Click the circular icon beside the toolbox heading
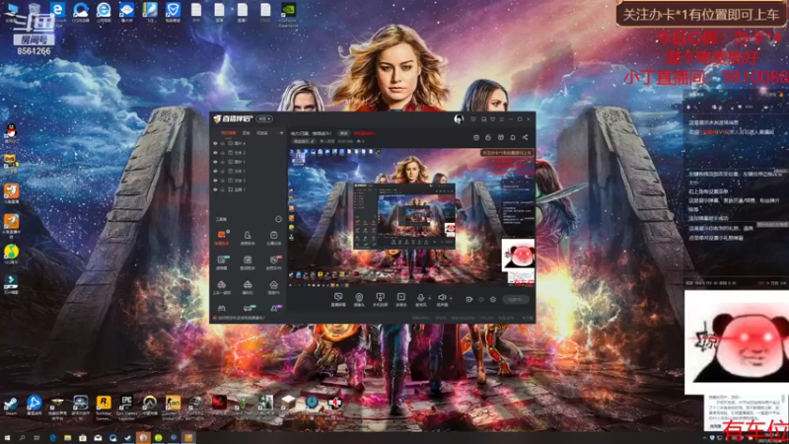Image resolution: width=789 pixels, height=444 pixels. click(278, 219)
